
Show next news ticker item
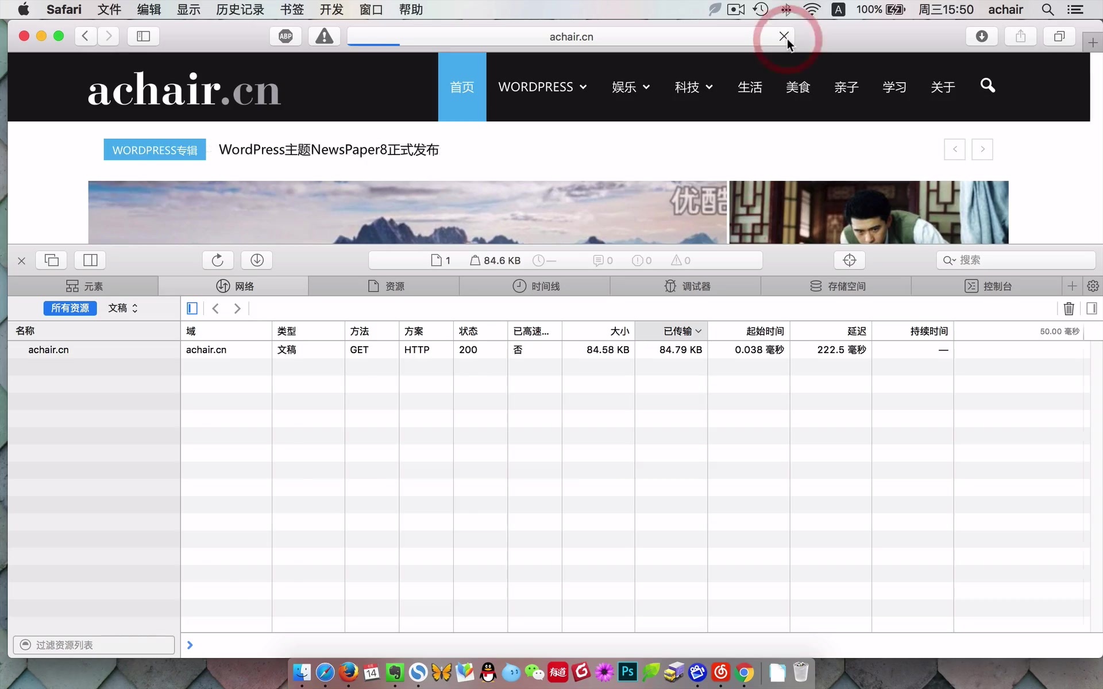pos(982,149)
